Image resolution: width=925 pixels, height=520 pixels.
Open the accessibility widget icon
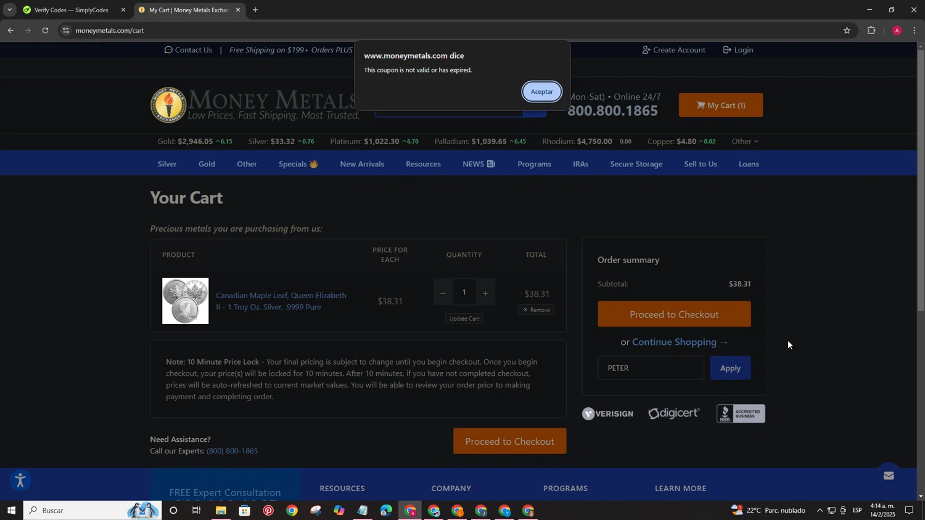[20, 481]
